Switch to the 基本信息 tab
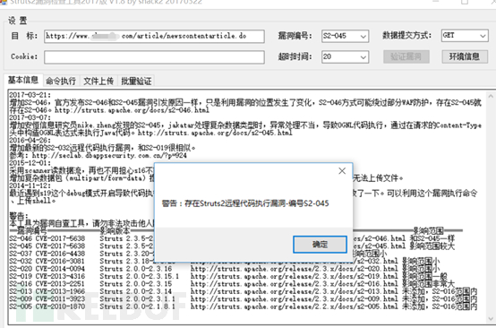This screenshot has width=496, height=328. click(x=23, y=80)
